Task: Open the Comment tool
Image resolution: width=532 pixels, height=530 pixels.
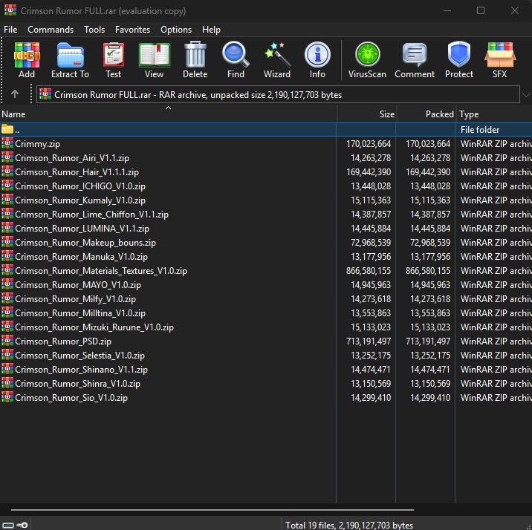Action: pos(415,60)
